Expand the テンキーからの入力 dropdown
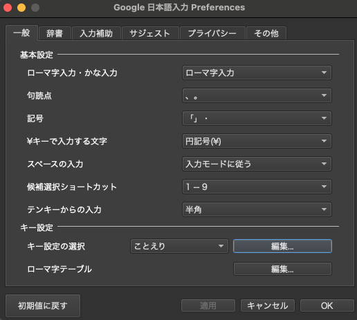Viewport: 357px width, 320px height. 257,209
